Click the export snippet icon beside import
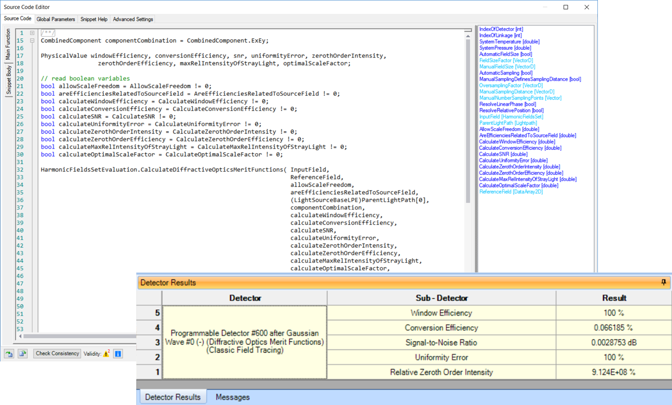 click(22, 354)
